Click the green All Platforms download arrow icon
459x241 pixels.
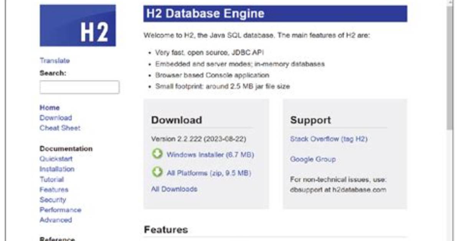click(157, 172)
